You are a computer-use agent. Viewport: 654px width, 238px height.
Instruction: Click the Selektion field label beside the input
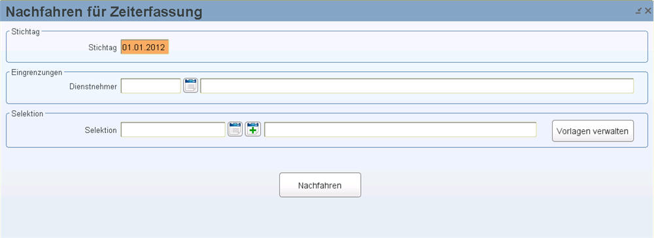point(101,130)
